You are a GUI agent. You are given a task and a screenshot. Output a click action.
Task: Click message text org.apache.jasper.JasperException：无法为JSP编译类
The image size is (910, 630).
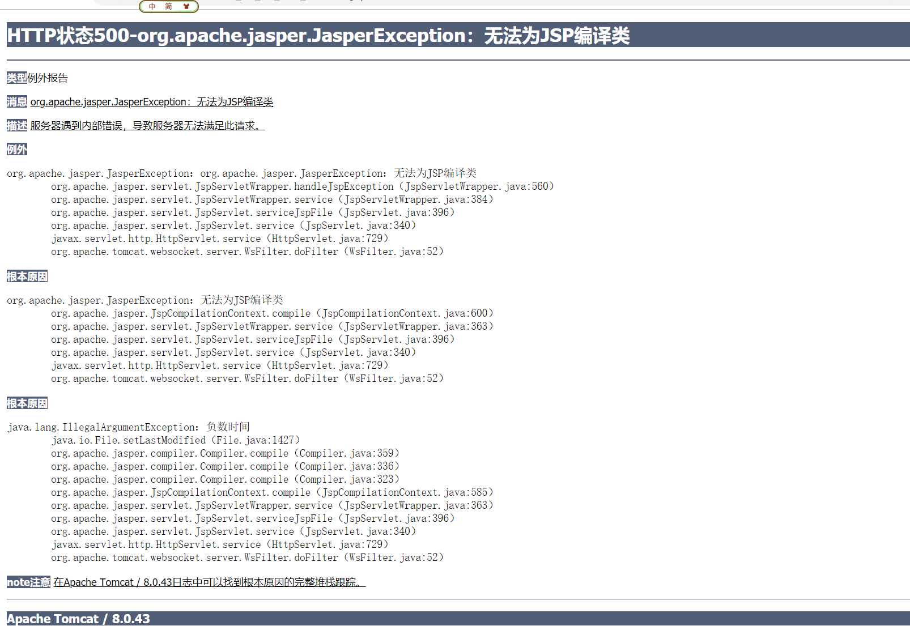pos(152,102)
